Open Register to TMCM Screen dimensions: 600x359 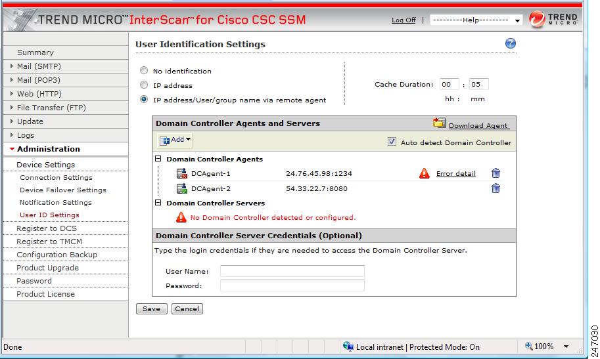49,242
